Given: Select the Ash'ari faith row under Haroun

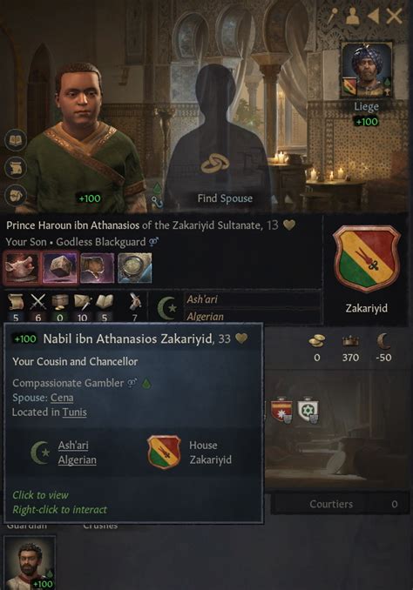Looking at the screenshot, I should click(253, 299).
